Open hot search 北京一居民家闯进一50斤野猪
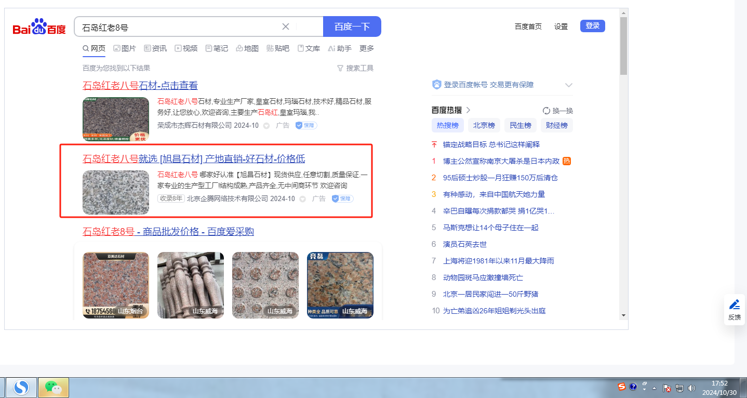Viewport: 747px width, 398px height. click(x=490, y=294)
